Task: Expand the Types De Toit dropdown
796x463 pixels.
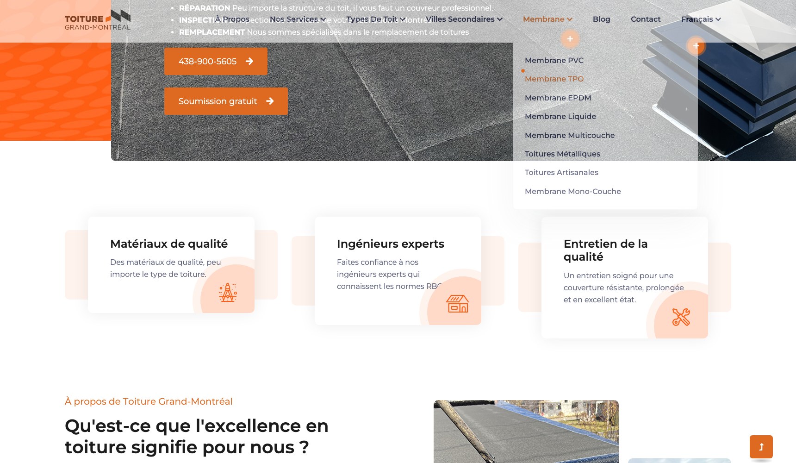Action: click(376, 19)
